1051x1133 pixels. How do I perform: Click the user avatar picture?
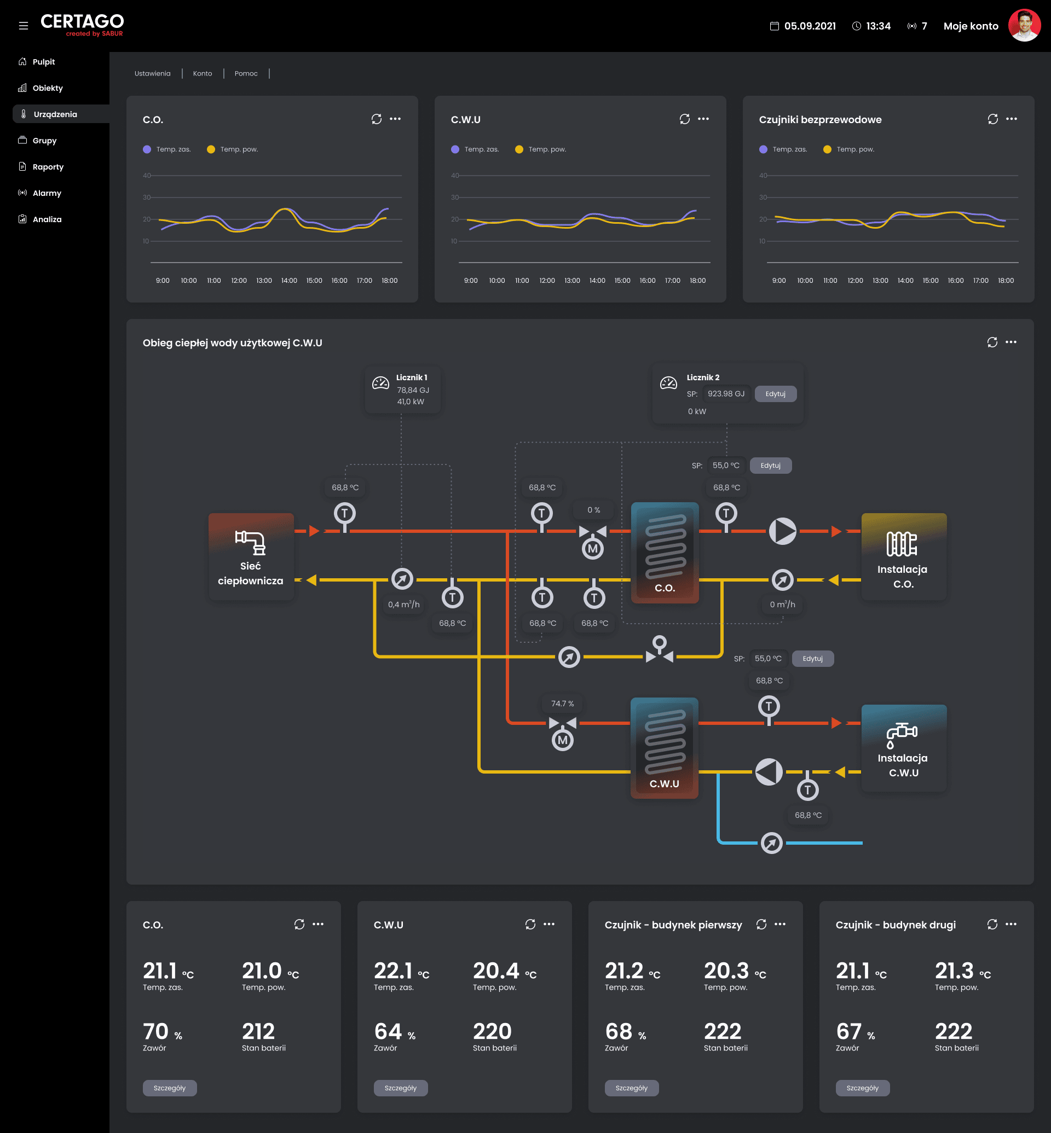tap(1024, 26)
